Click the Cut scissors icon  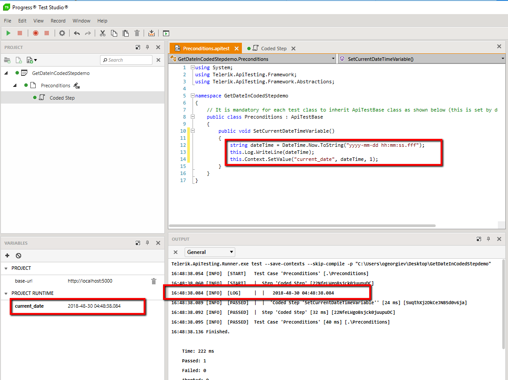(103, 33)
